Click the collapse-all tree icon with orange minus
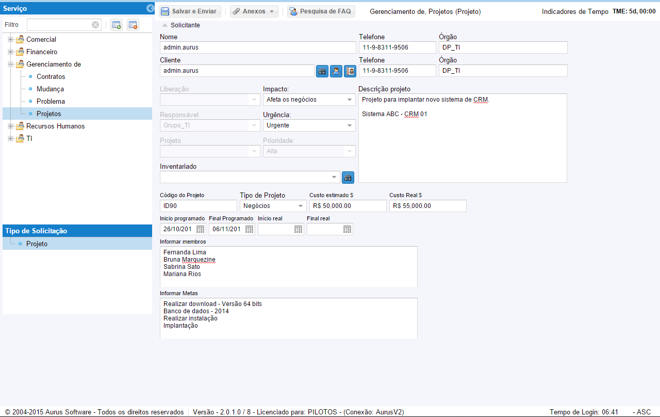The height and width of the screenshot is (417, 660). [x=133, y=25]
